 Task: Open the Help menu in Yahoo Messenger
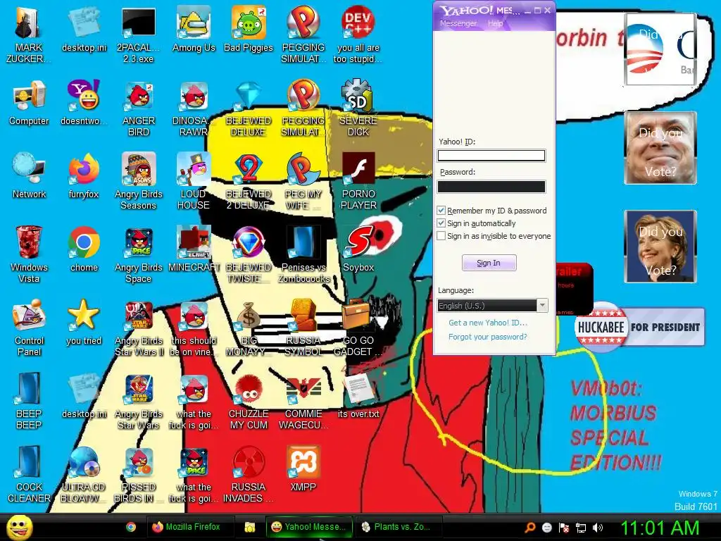tap(495, 23)
